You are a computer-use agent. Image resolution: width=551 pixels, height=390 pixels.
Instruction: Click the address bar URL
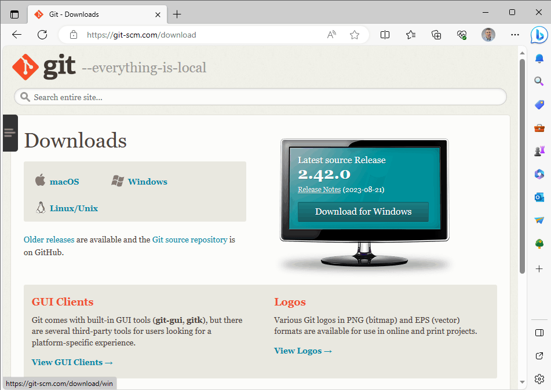[x=141, y=35]
